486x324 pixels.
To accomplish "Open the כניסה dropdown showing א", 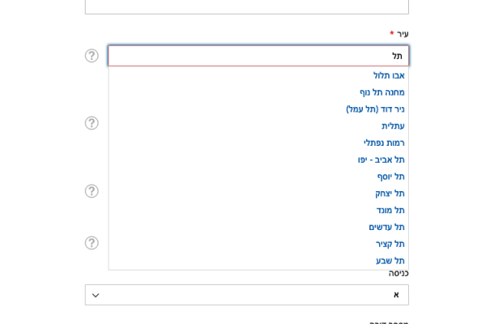I will pyautogui.click(x=246, y=295).
